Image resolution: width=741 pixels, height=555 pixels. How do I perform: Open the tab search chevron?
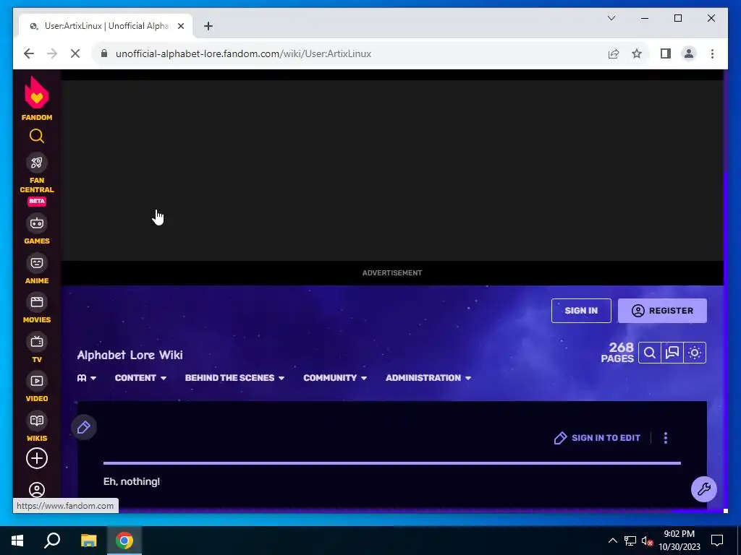click(x=611, y=18)
